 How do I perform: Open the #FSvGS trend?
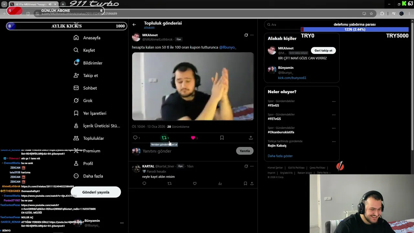coord(273,105)
